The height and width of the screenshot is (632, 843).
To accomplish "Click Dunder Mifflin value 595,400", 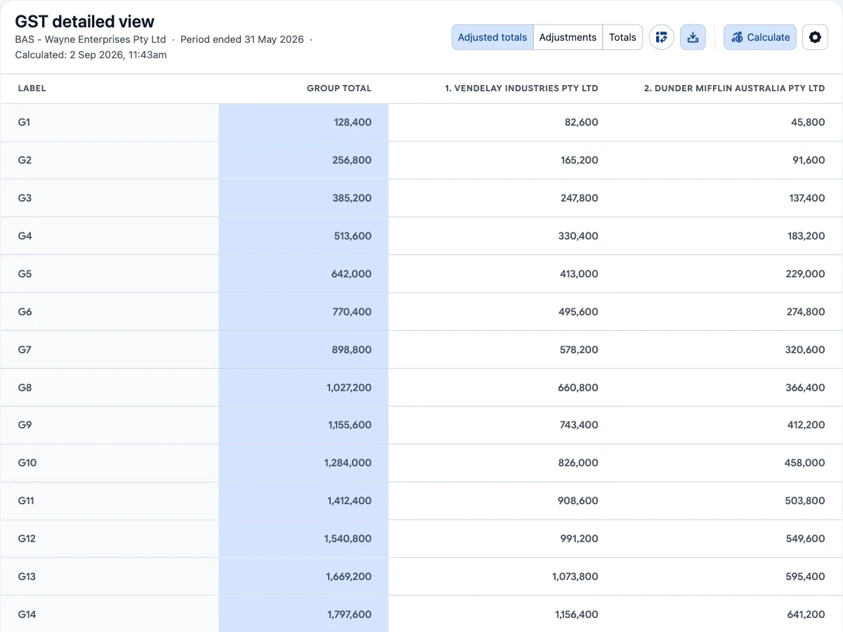I will coord(806,577).
